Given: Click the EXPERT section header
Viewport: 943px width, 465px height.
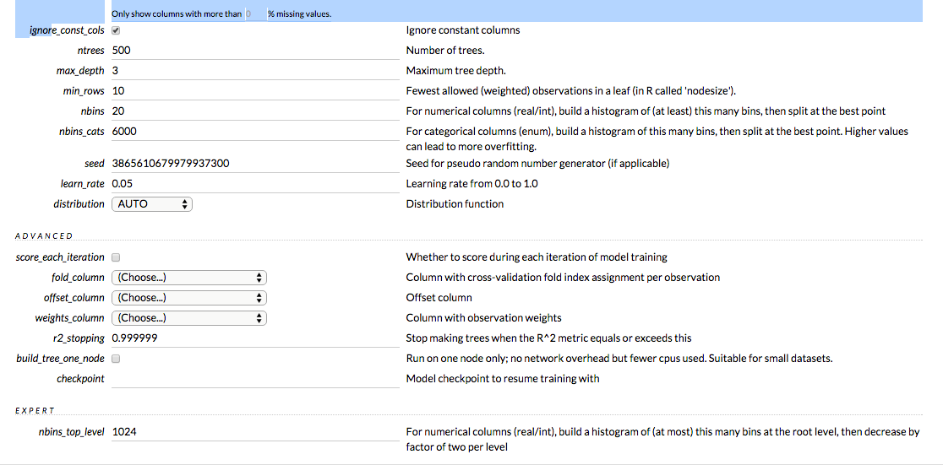Looking at the screenshot, I should [35, 411].
